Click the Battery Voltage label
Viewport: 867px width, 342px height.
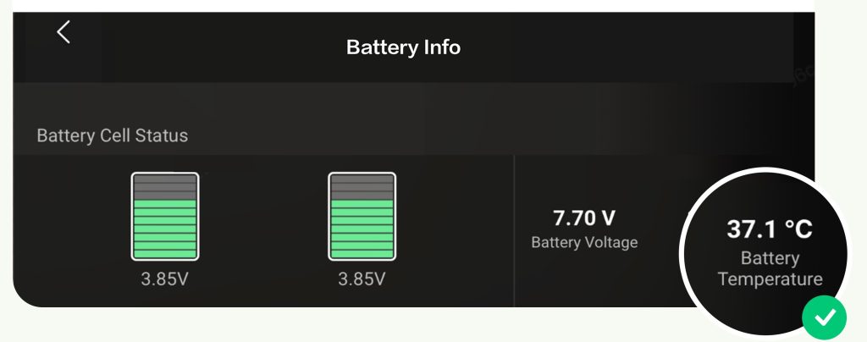584,243
